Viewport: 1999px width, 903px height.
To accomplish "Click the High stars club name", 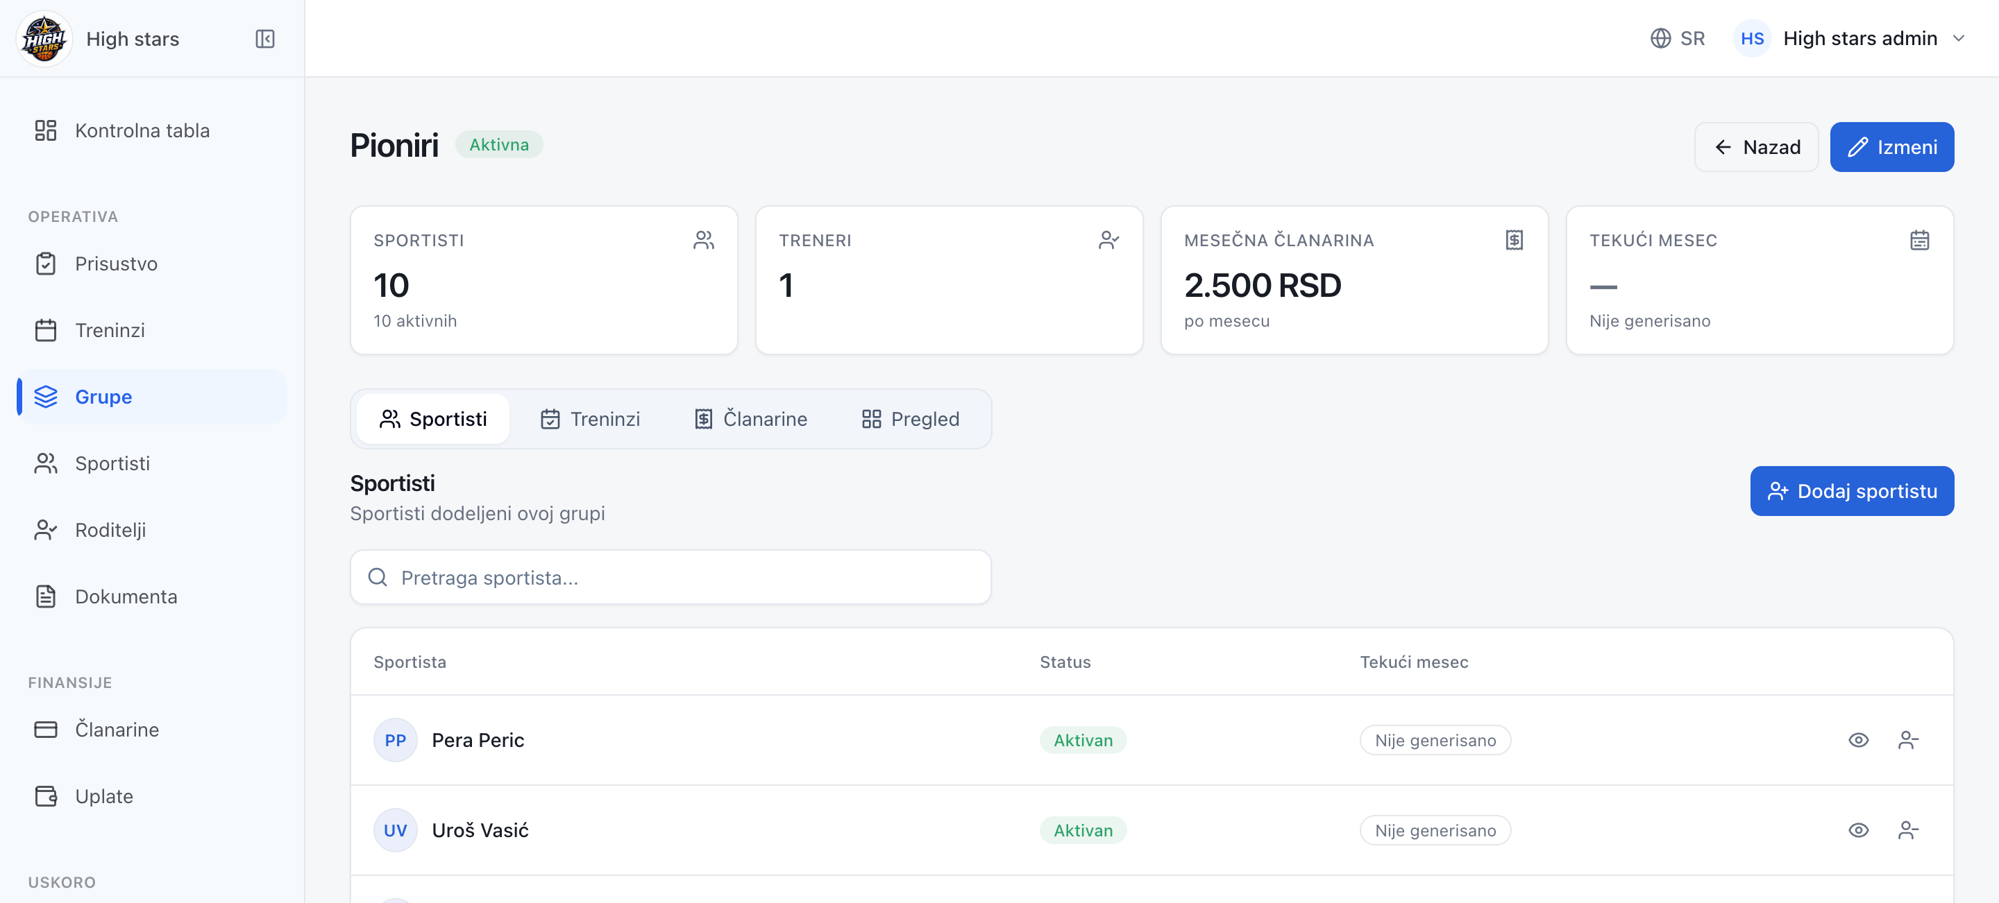I will 133,39.
